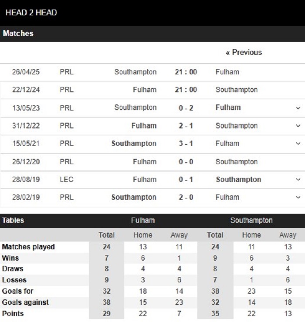Screen dimensions: 305x322
Task: Click the HEAD 2 HEAD title
Action: point(31,13)
